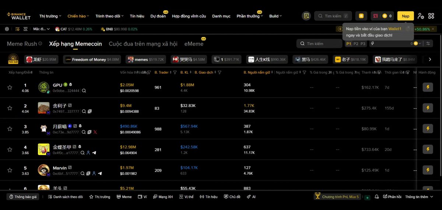The height and width of the screenshot is (210, 442).
Task: Open the X (Twitter) link for 月薪喵
Action: click(x=95, y=132)
